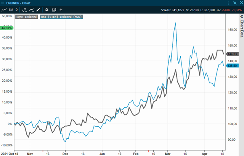Open the three-dot options menu in title bar

click(x=228, y=3)
